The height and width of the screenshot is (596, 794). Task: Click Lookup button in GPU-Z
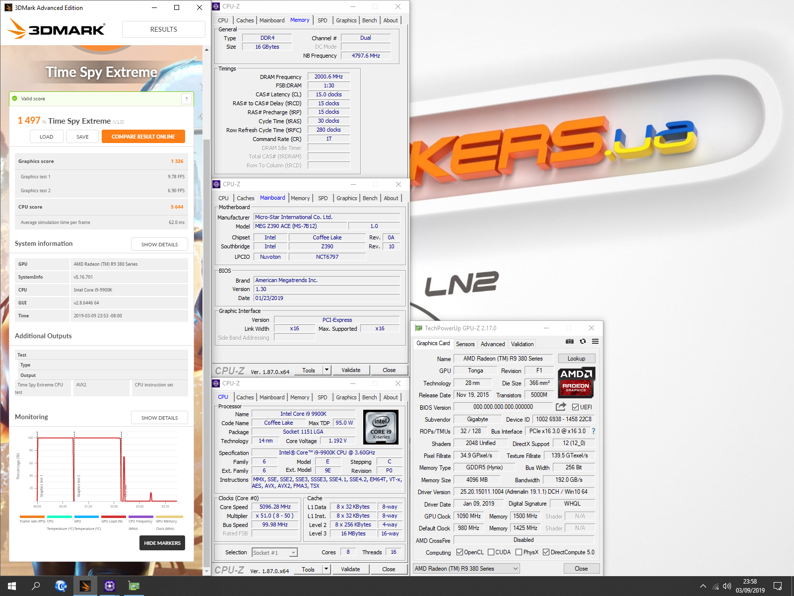point(577,359)
